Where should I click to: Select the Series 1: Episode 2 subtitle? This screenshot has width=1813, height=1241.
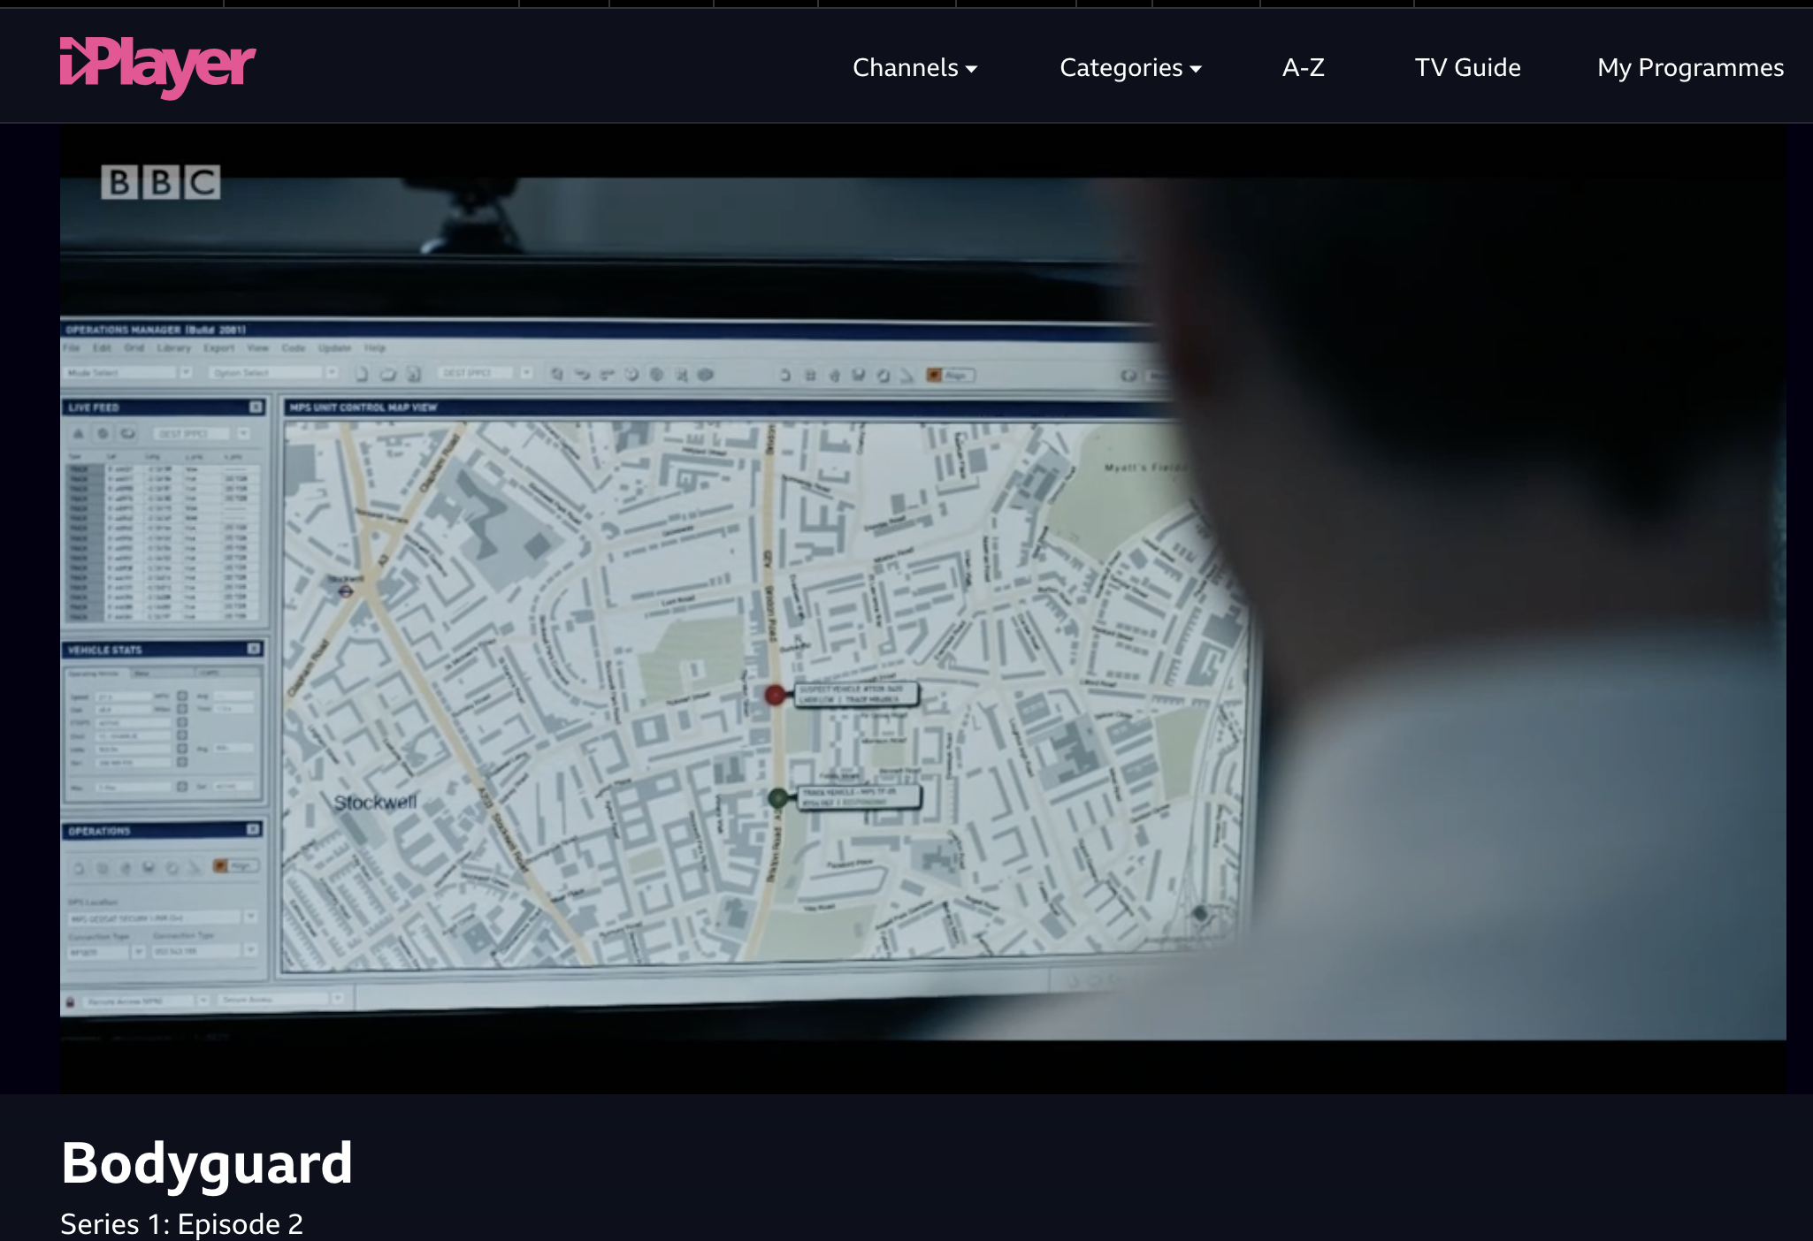[x=181, y=1224]
